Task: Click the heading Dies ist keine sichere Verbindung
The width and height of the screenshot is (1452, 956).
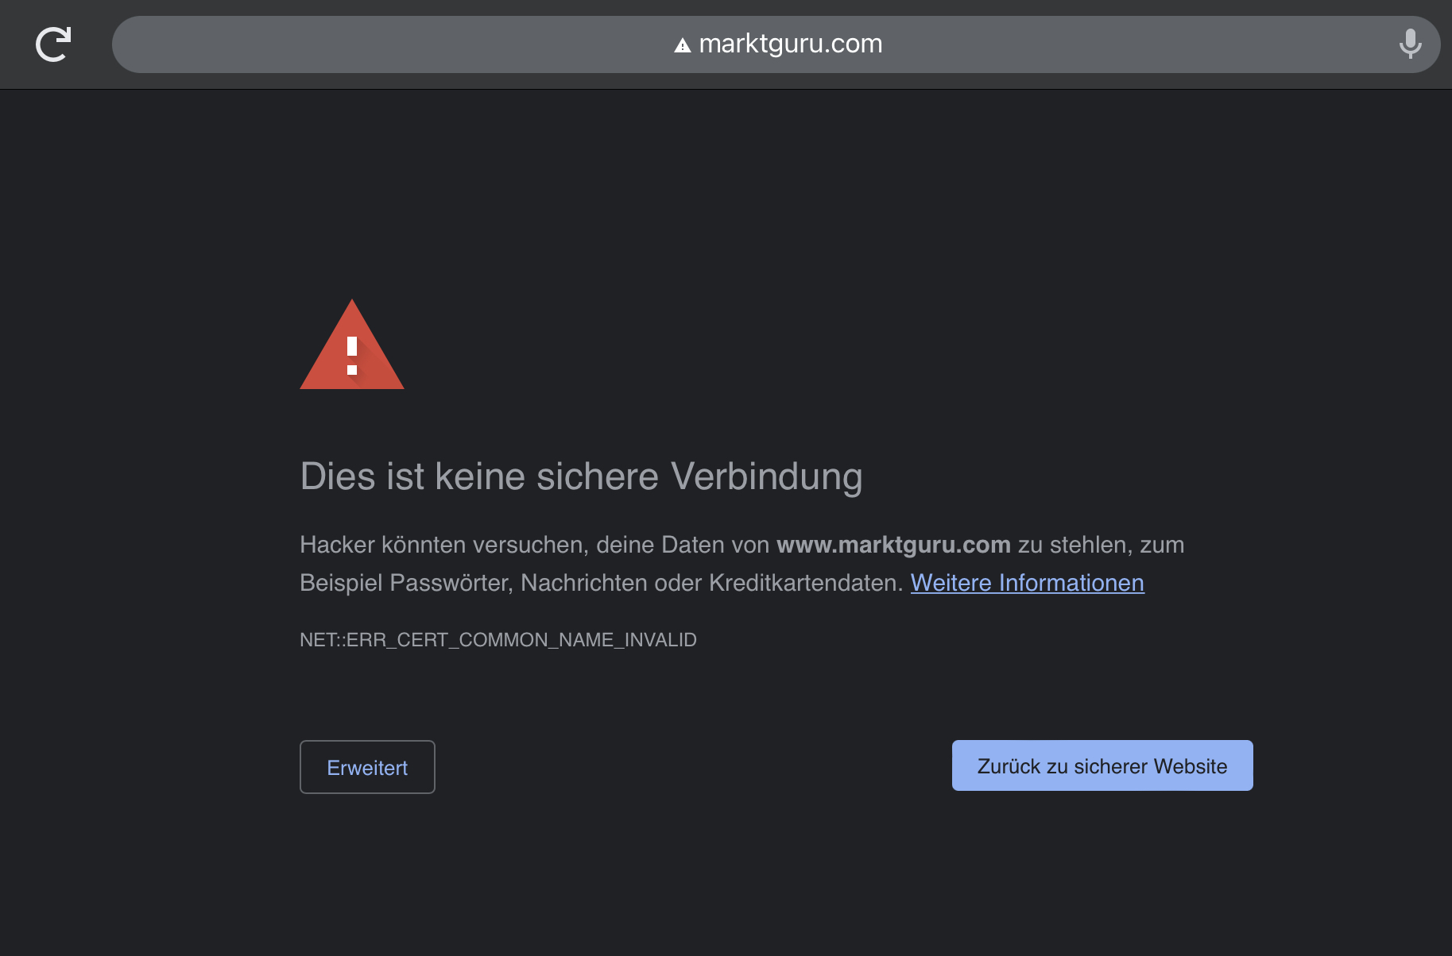Action: click(581, 477)
